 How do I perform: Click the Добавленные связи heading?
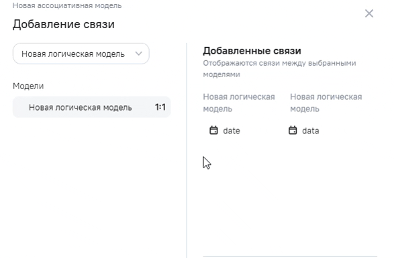252,51
